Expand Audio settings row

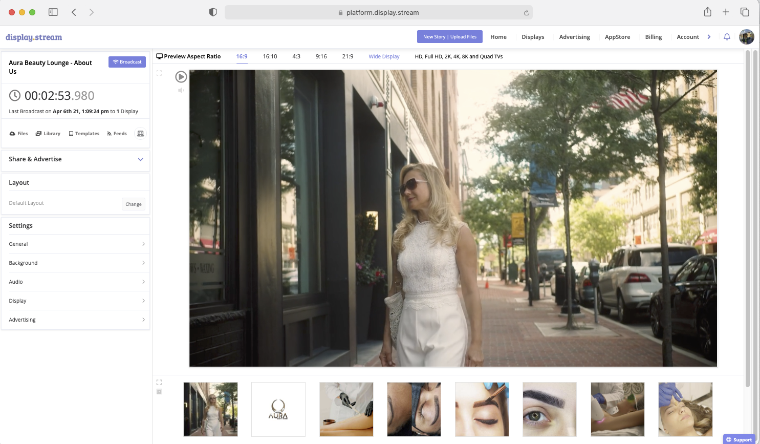click(x=76, y=282)
